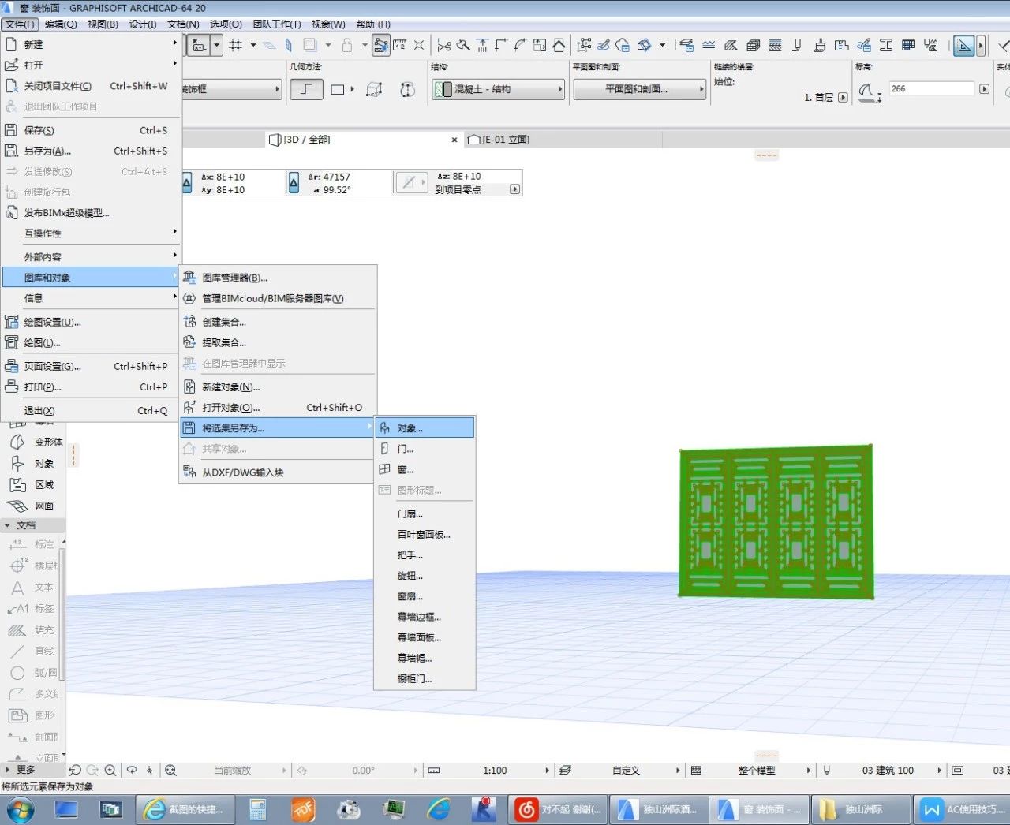Toggle the polyline geometry method button
This screenshot has height=825, width=1010.
[x=306, y=89]
